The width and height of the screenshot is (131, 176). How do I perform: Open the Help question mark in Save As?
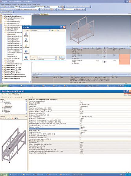pos(61,27)
